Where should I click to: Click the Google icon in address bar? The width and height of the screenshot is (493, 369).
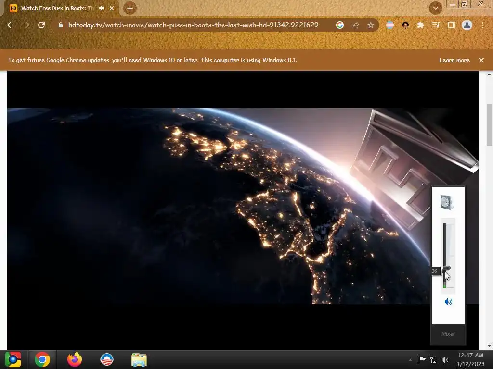339,25
